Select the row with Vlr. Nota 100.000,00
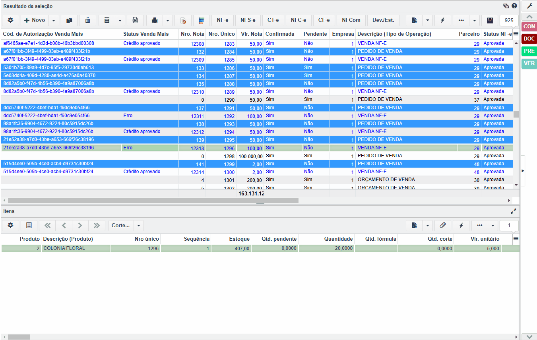This screenshot has width=537, height=340. coord(257,156)
